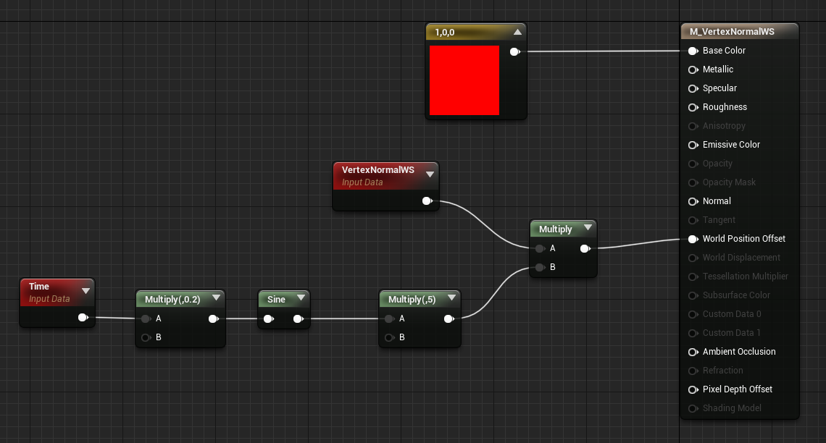Click the A input pin on Multiply
The height and width of the screenshot is (443, 826).
540,248
